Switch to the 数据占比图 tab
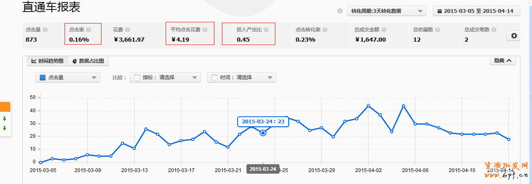Screen dimensions: 532x184 point(88,61)
